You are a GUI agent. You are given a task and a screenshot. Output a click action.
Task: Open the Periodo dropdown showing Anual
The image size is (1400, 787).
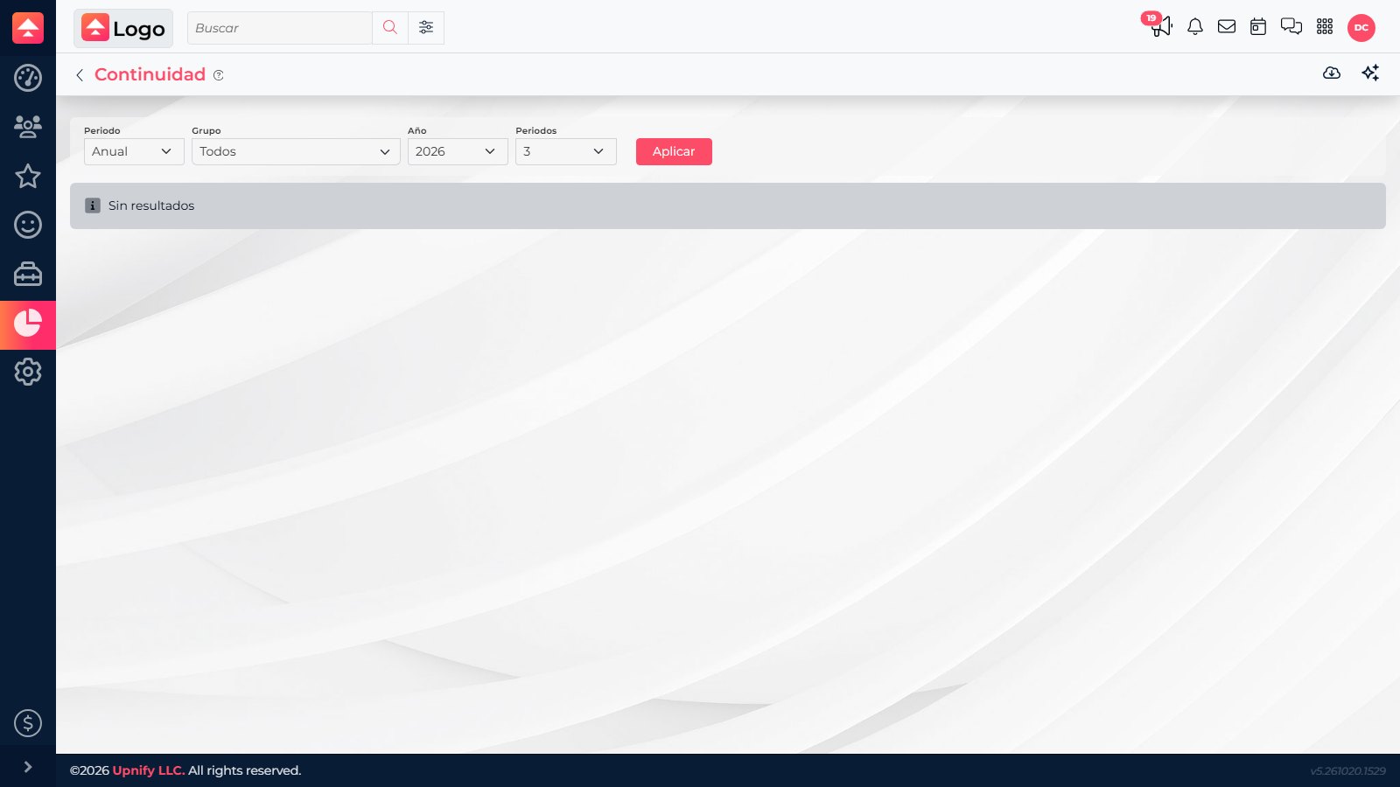134,151
